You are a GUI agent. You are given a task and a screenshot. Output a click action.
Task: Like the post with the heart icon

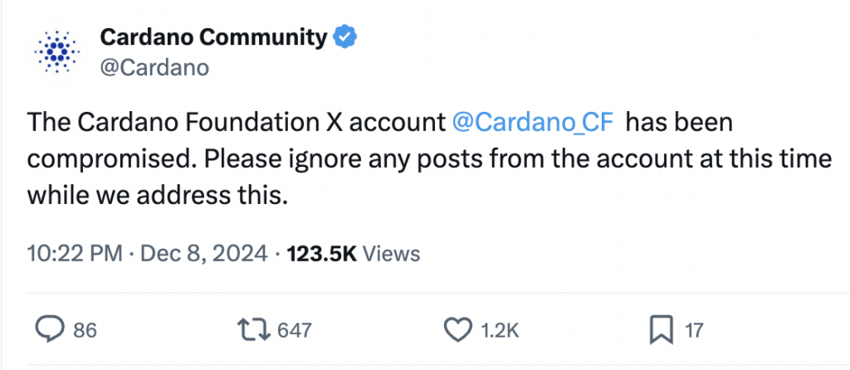click(458, 329)
